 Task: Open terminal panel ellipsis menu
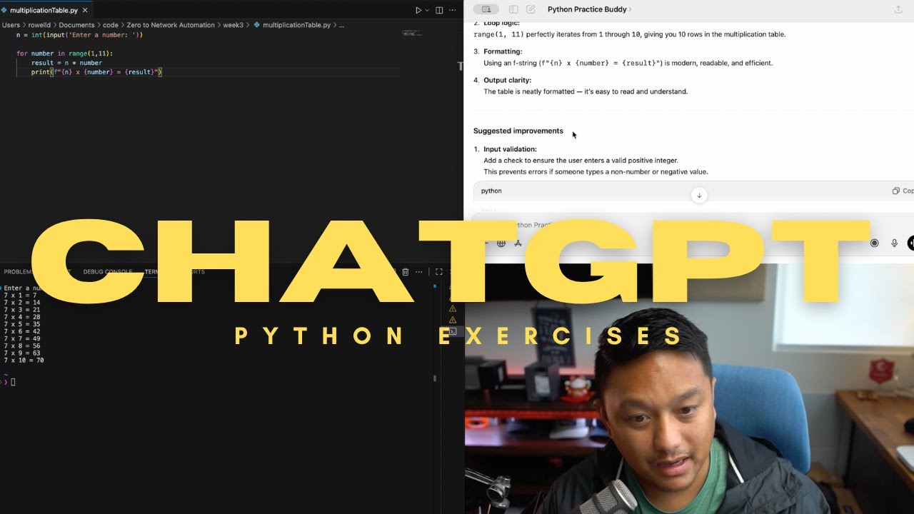tap(419, 272)
